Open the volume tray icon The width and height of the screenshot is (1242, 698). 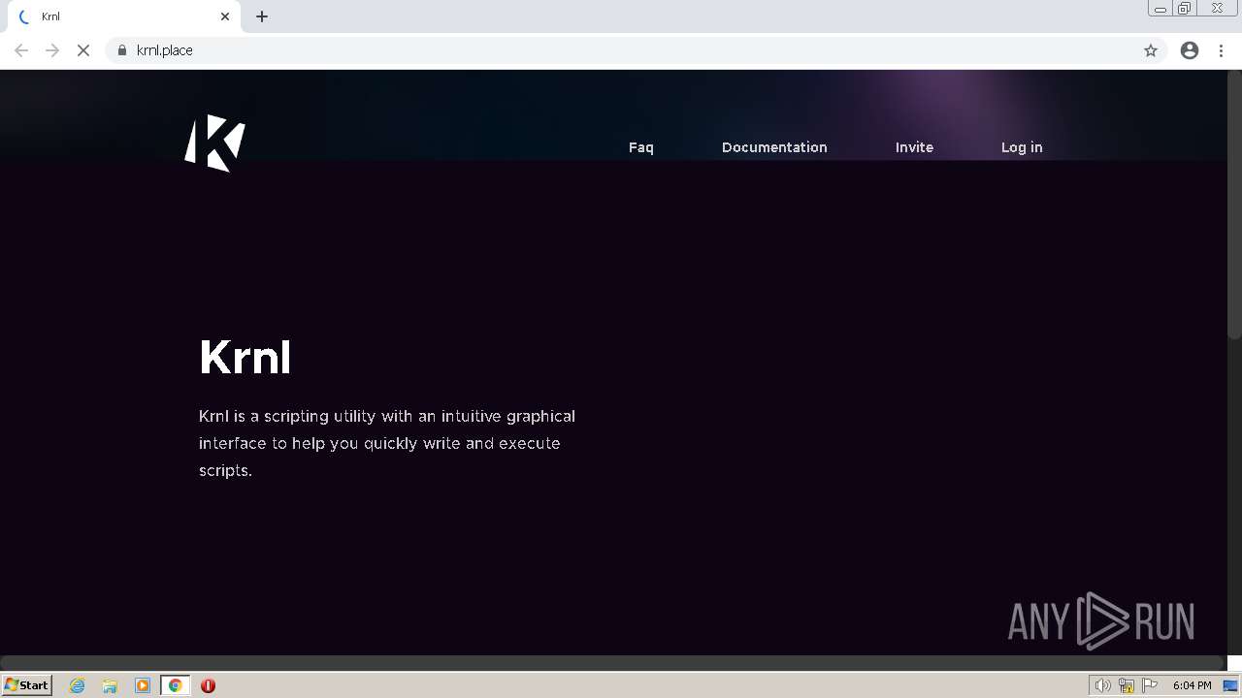point(1102,685)
